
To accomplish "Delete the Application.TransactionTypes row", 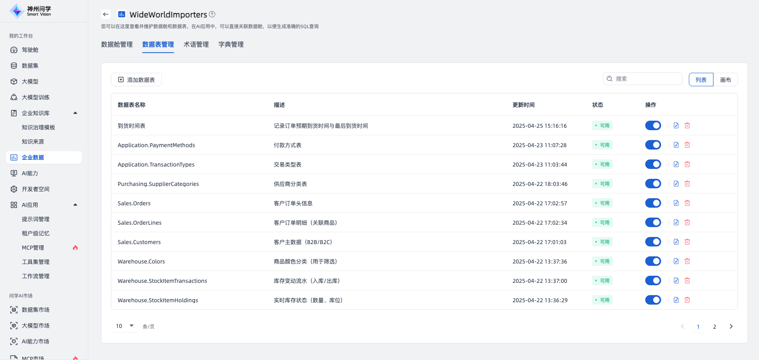I will [x=687, y=164].
